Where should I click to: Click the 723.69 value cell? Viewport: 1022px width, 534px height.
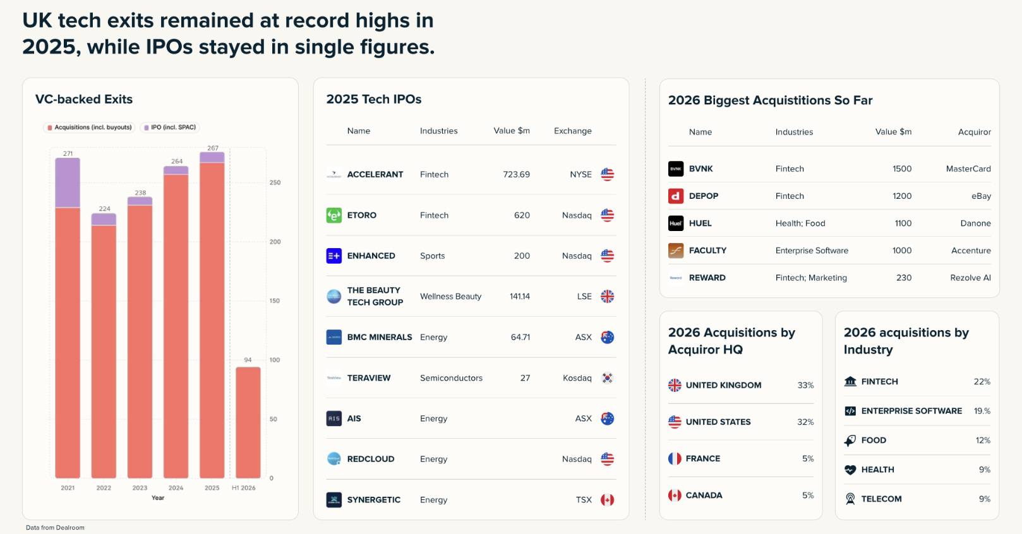517,174
